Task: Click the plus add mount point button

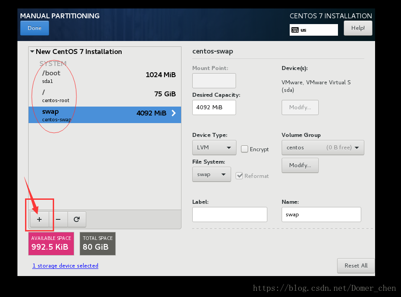Action: click(x=39, y=219)
